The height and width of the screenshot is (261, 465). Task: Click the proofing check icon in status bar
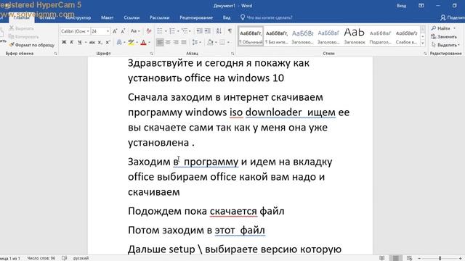click(65, 258)
